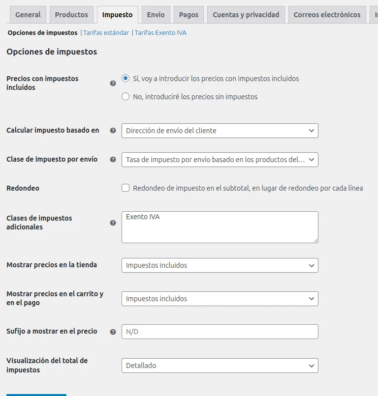Image resolution: width=378 pixels, height=396 pixels.
Task: Select "No, introduciré los precios sin impuestos"
Action: tap(126, 97)
